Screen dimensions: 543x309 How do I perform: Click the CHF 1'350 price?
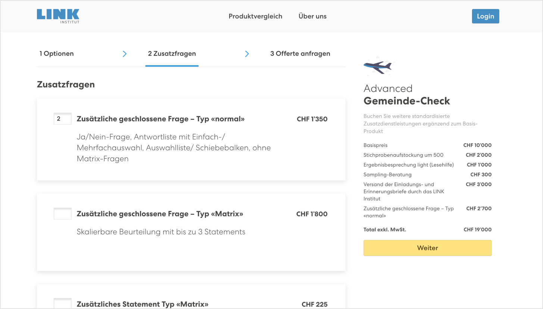tap(312, 119)
